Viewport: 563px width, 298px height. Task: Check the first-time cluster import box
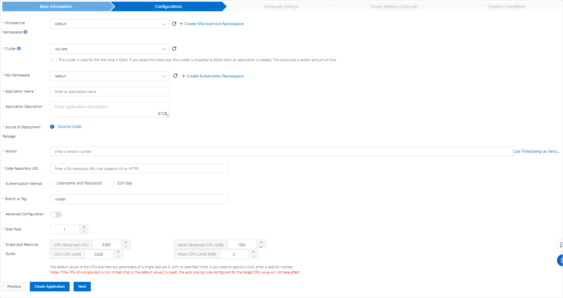click(55, 60)
